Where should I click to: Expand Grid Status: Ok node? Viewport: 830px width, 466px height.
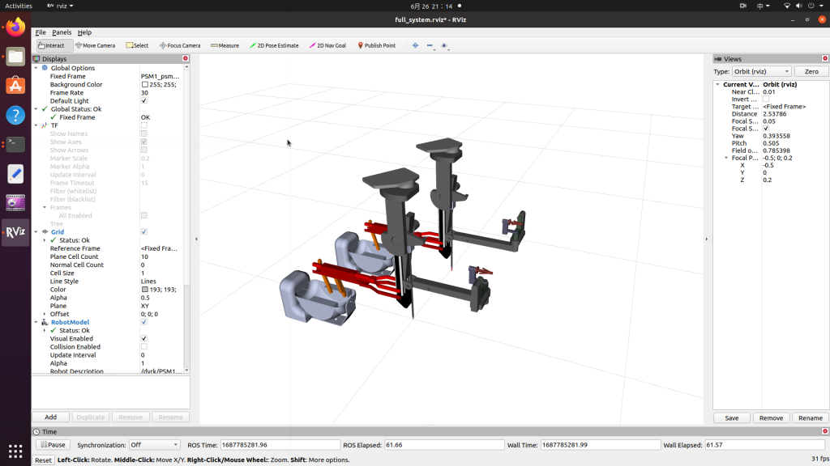click(45, 240)
